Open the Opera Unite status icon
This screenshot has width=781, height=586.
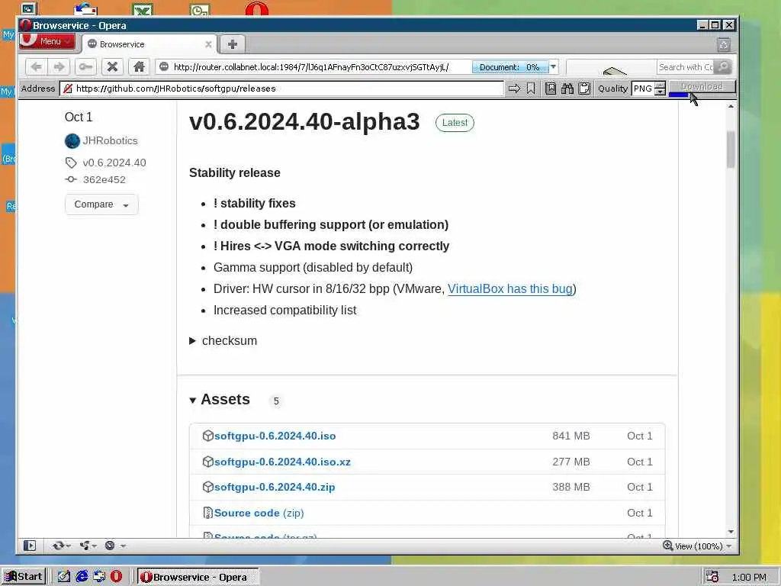tap(84, 546)
